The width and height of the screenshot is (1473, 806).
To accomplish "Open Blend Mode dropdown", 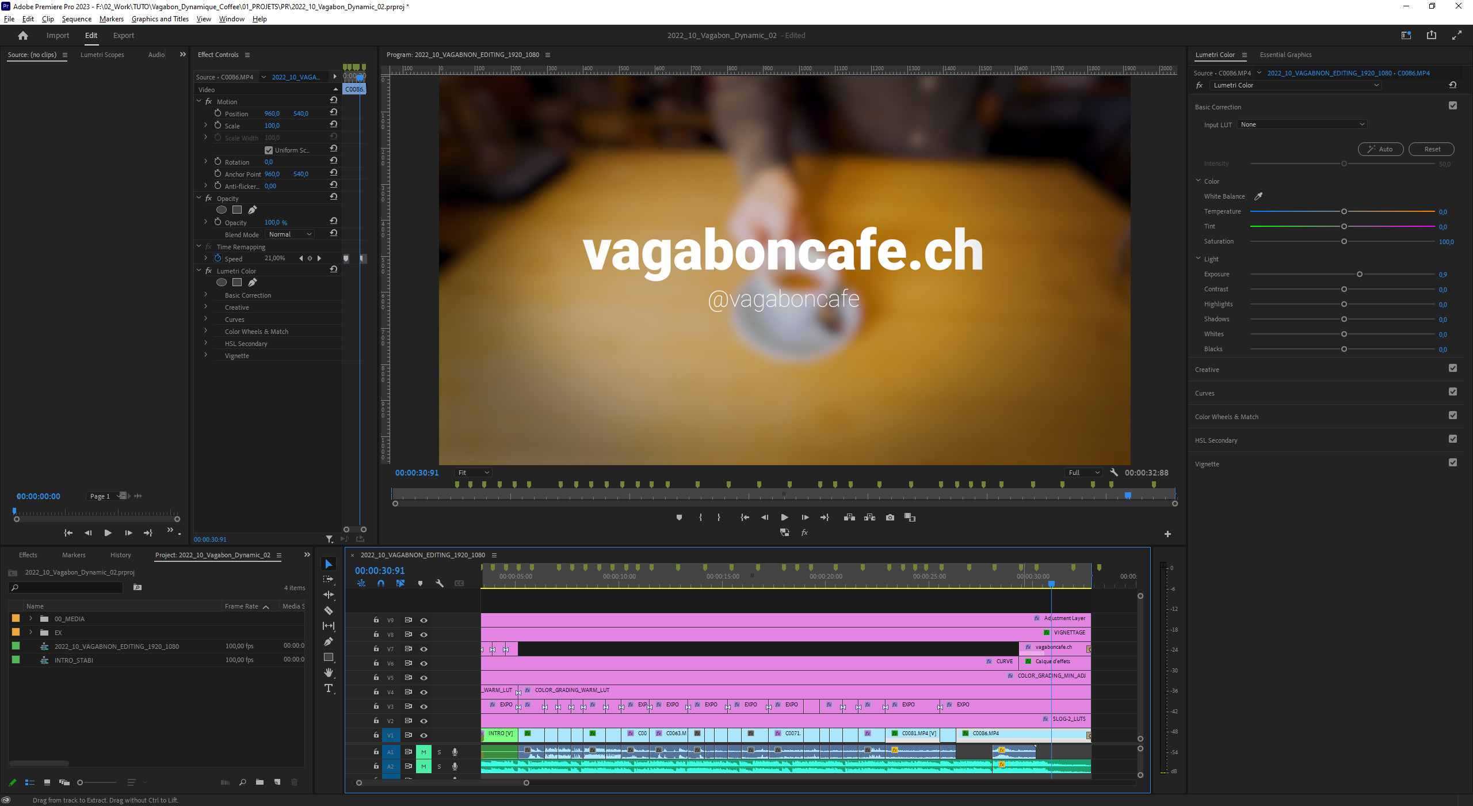I will [290, 234].
